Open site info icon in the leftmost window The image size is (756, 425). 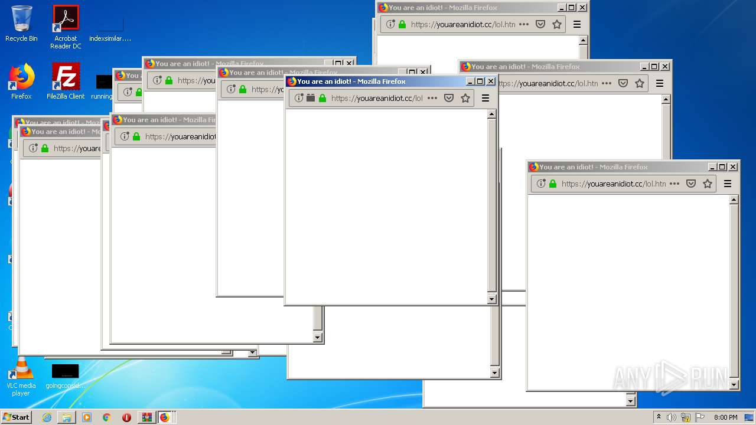point(33,148)
